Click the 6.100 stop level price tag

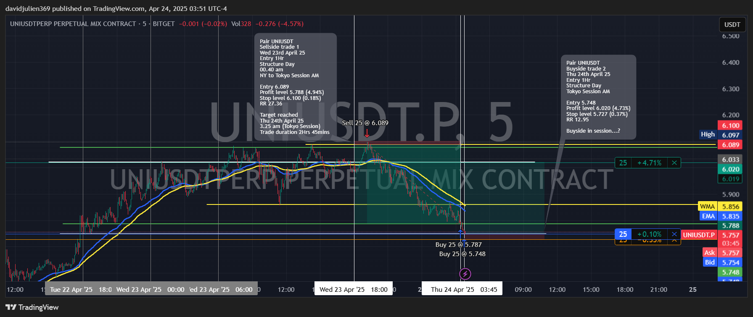click(x=731, y=126)
